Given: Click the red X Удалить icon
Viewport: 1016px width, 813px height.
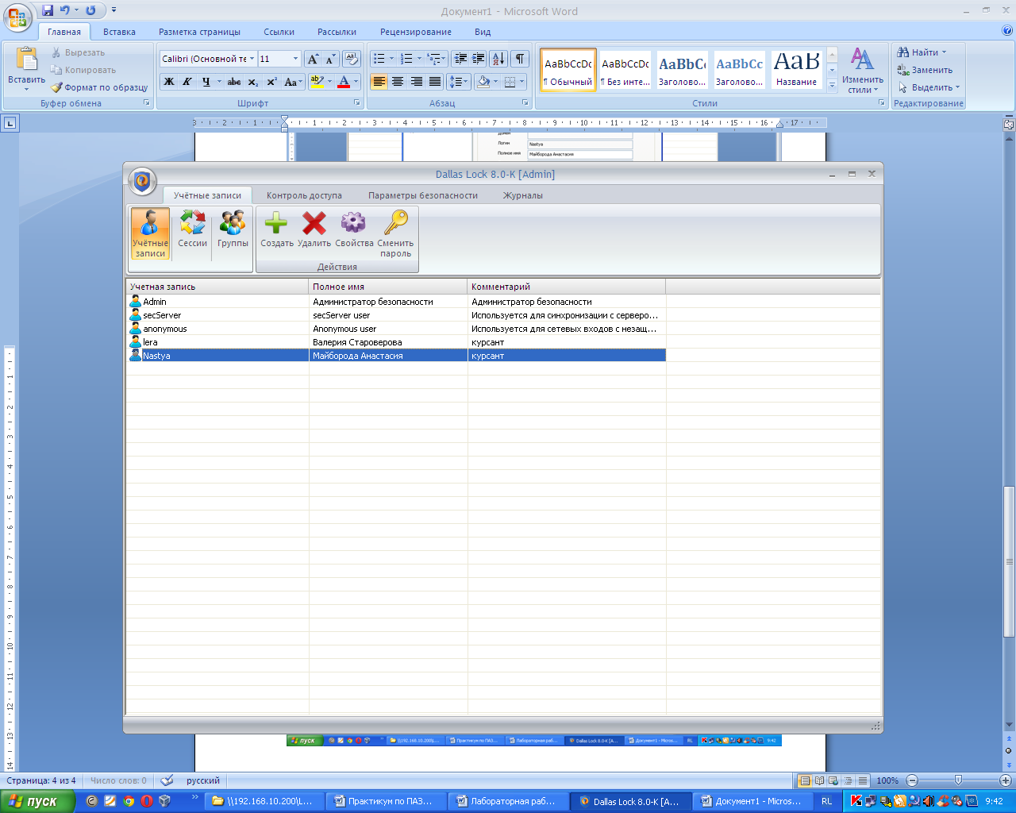Looking at the screenshot, I should [x=314, y=230].
